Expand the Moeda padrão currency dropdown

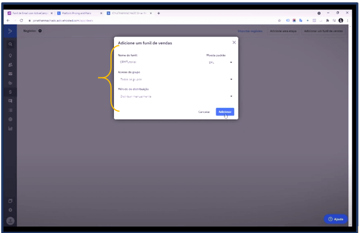tap(219, 62)
